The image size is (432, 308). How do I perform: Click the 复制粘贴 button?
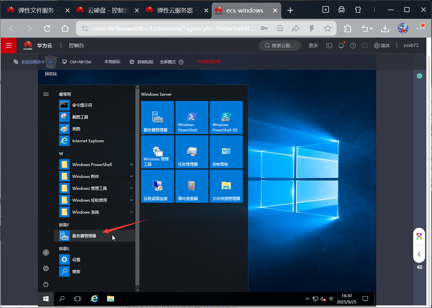141,62
